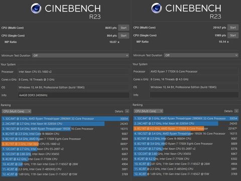This screenshot has height=181, width=241.
Task: Toggle Details checkbox in left ranking panel
Action: [x=127, y=111]
